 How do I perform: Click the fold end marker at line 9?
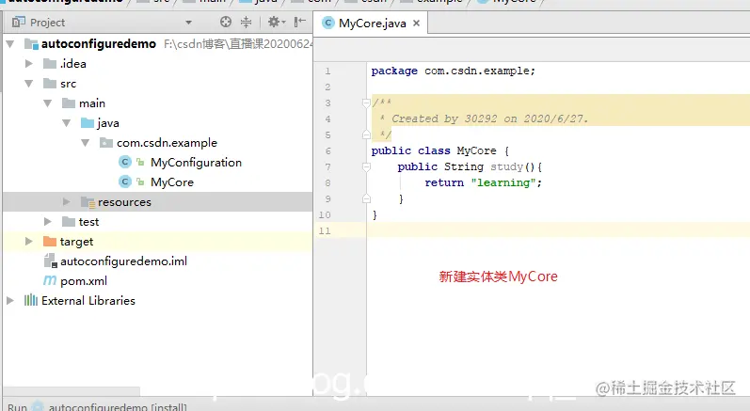tap(366, 198)
